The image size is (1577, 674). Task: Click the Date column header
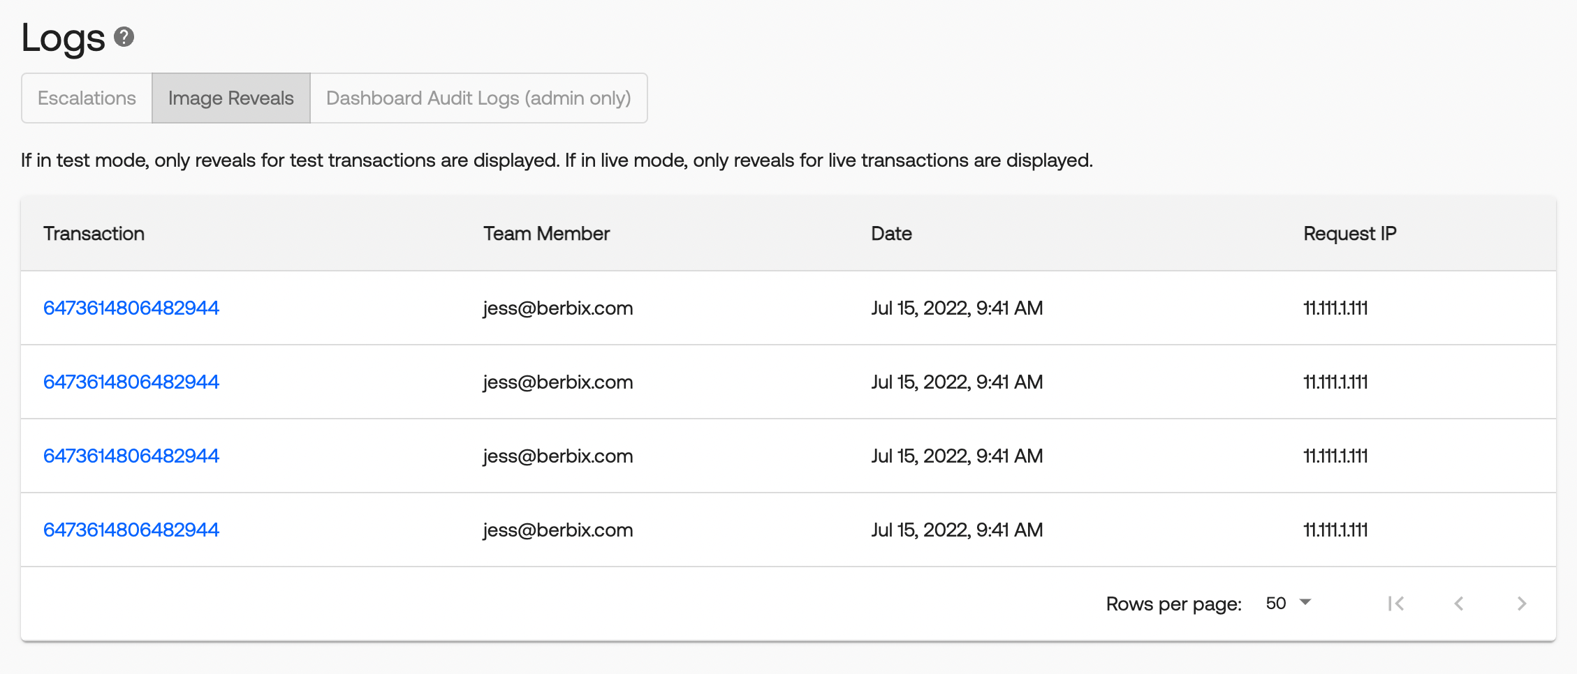click(x=891, y=234)
